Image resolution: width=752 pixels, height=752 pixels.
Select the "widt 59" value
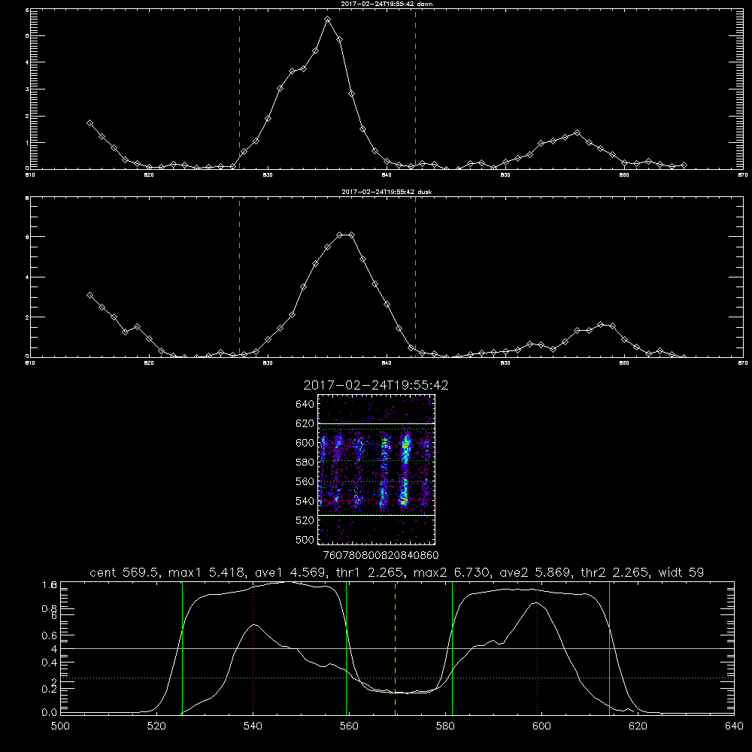tap(681, 572)
